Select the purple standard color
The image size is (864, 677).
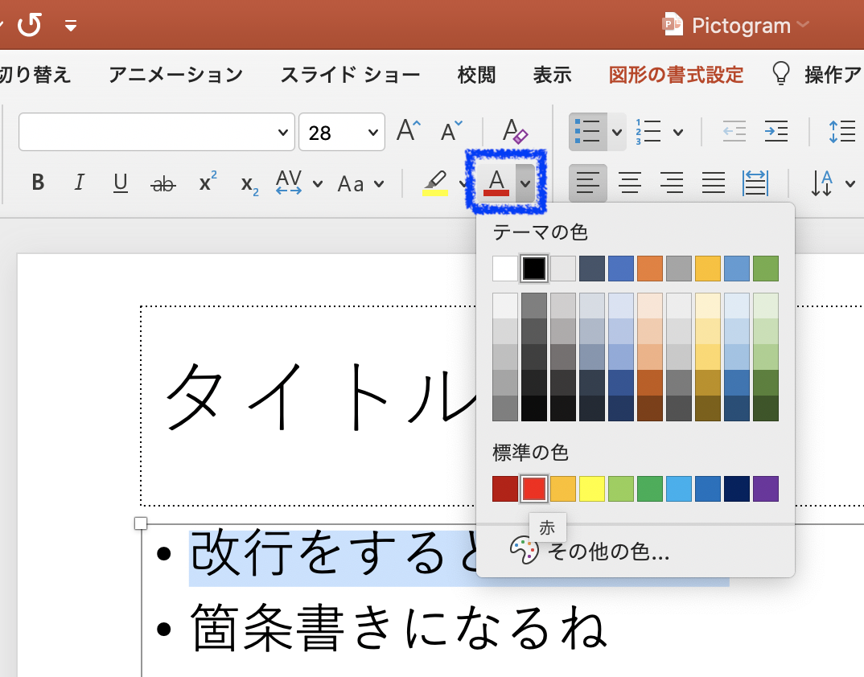(766, 489)
